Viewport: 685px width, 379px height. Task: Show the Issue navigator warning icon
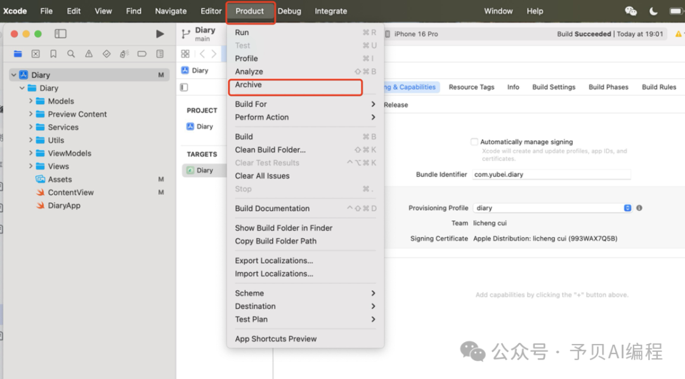89,54
